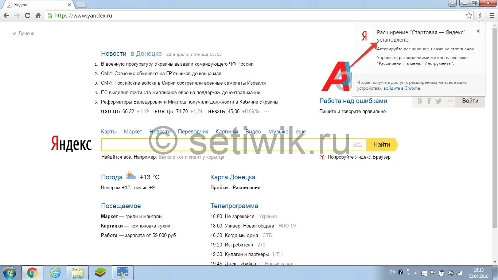Open Карта Донецка link
Screen dimensions: 498x280
233,177
